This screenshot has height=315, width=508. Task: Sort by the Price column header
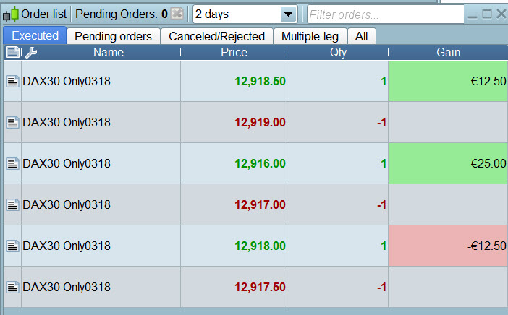click(x=234, y=52)
